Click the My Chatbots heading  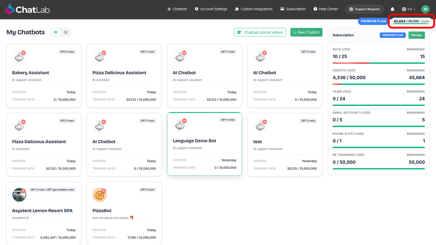(x=25, y=32)
